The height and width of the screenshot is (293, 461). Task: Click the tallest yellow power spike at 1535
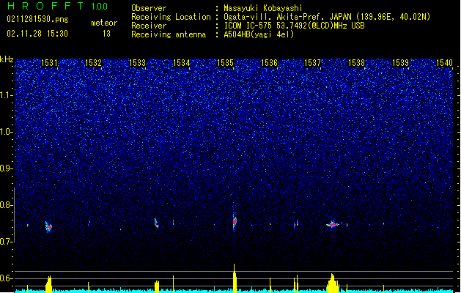(235, 278)
